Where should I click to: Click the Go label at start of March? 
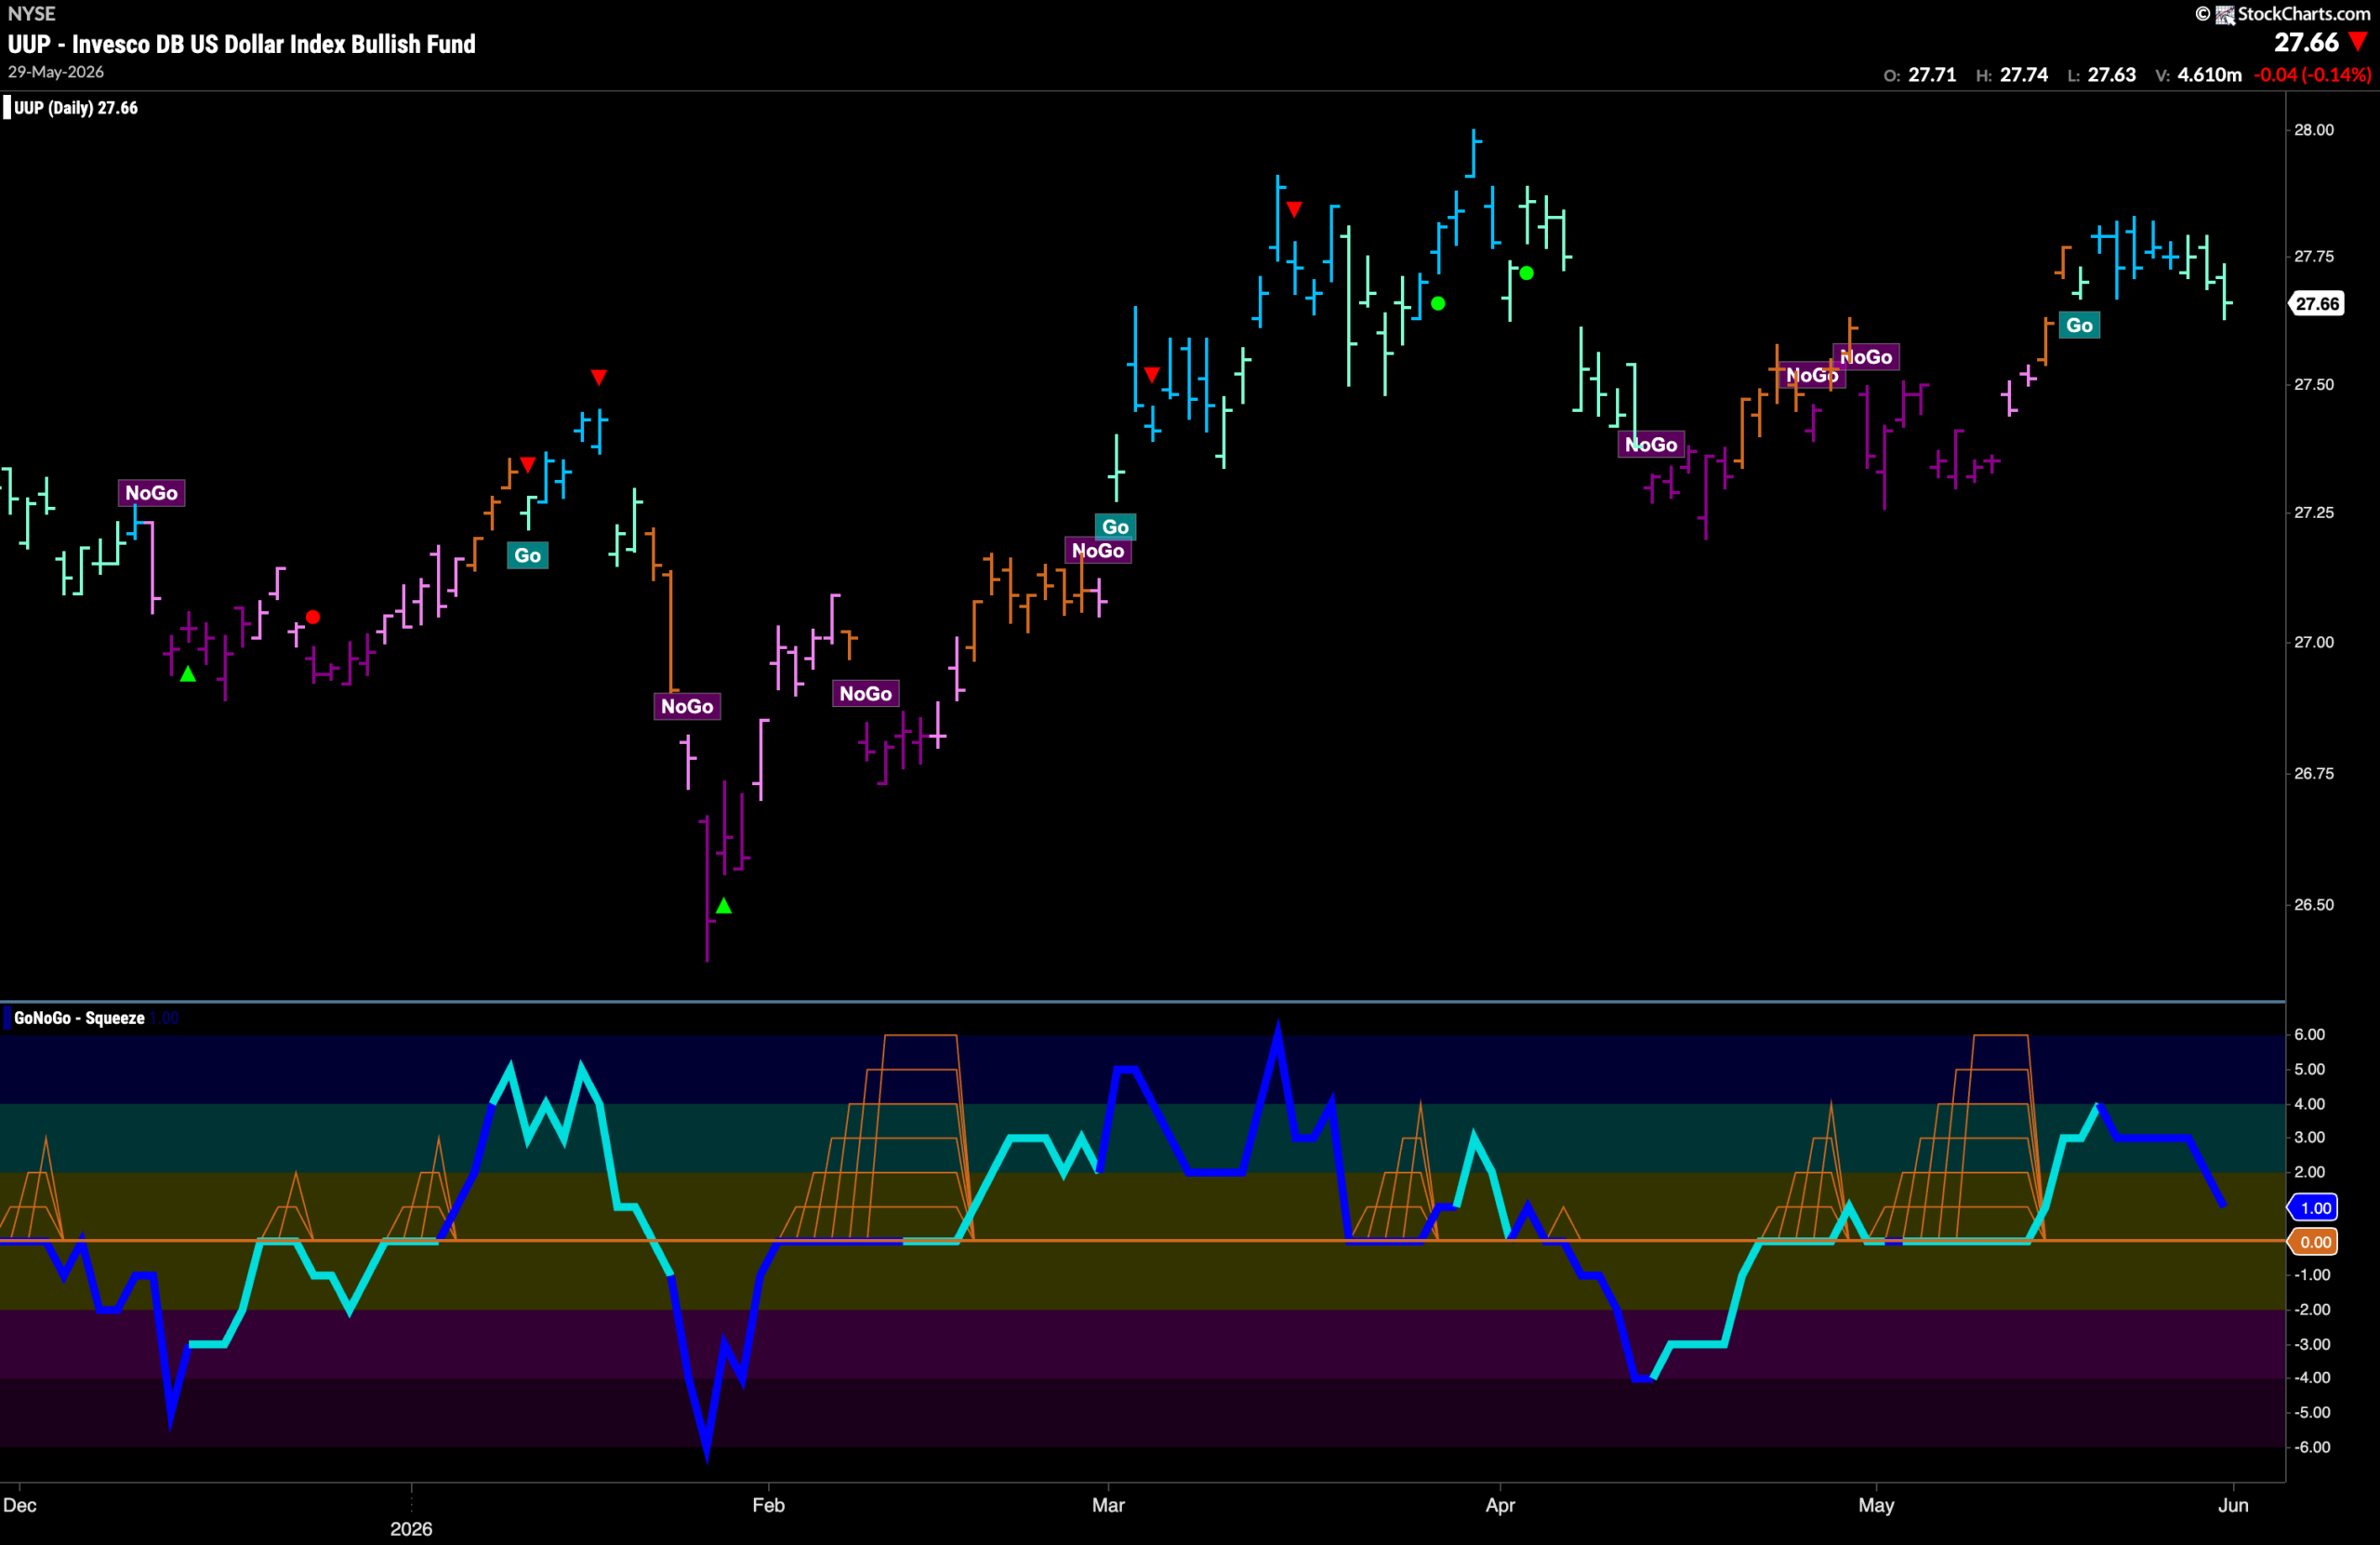[x=1115, y=526]
